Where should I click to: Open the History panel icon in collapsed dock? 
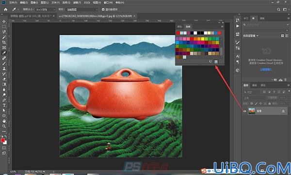pyautogui.click(x=238, y=20)
